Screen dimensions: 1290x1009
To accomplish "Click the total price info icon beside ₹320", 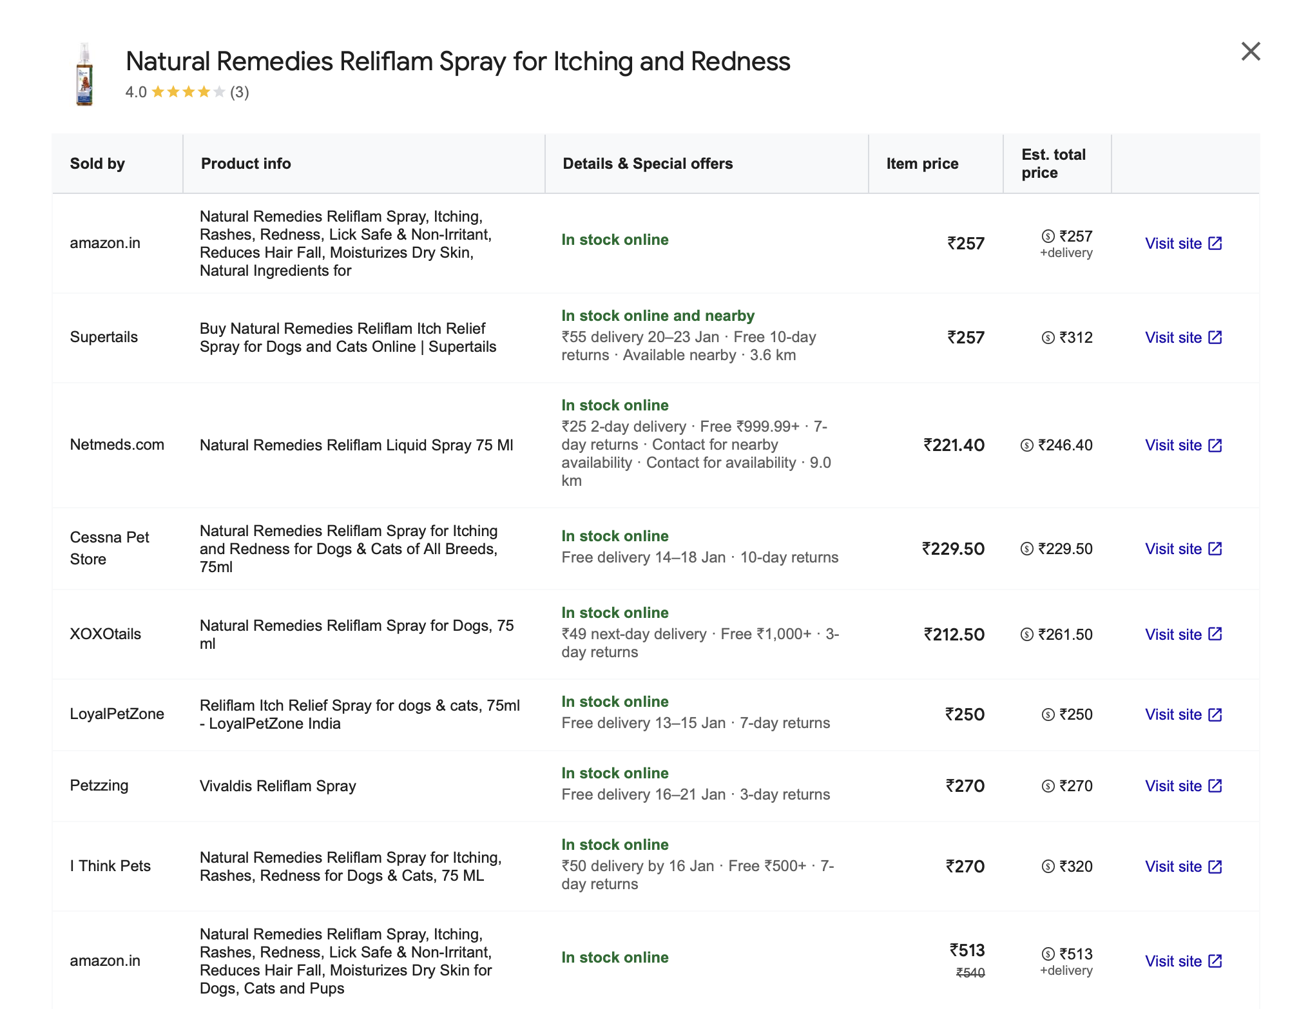I will pos(1048,867).
